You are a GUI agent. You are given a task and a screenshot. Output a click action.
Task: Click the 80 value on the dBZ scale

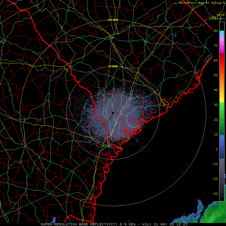point(216,31)
